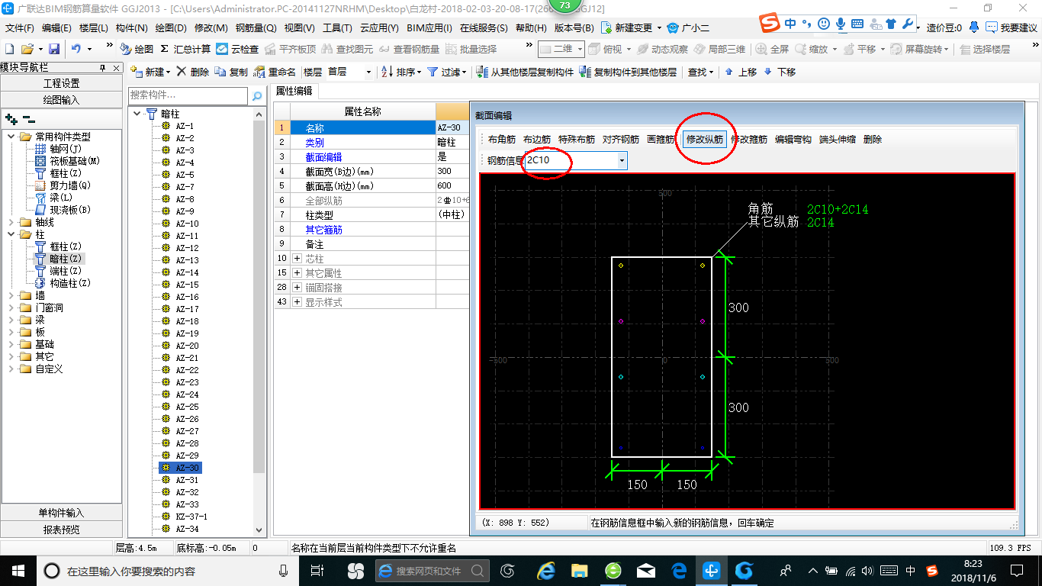The width and height of the screenshot is (1042, 586).
Task: Move component down with 下移
Action: 780,72
